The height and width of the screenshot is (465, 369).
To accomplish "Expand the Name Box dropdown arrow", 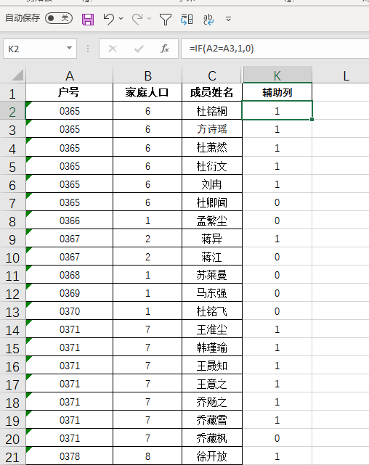I will (x=69, y=48).
